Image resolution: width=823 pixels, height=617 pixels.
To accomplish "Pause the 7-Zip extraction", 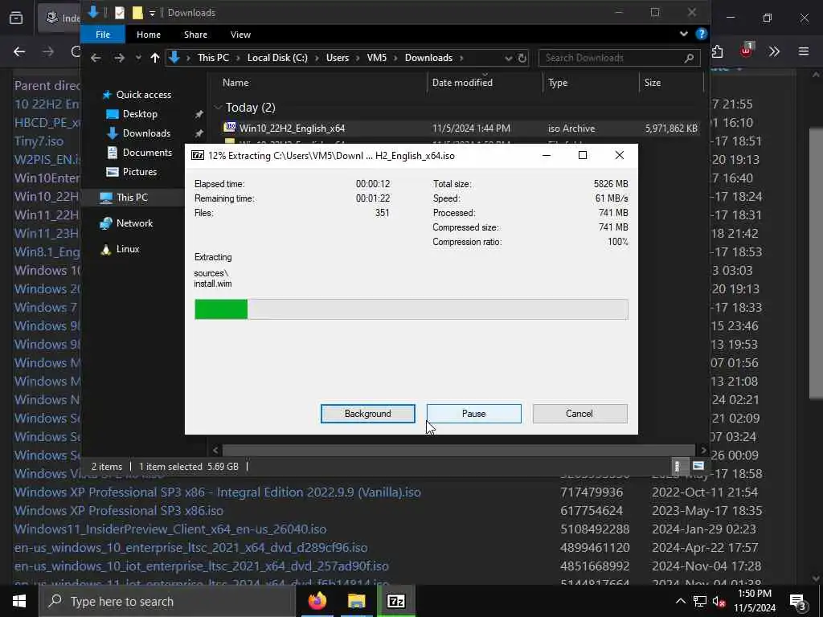I will point(473,414).
